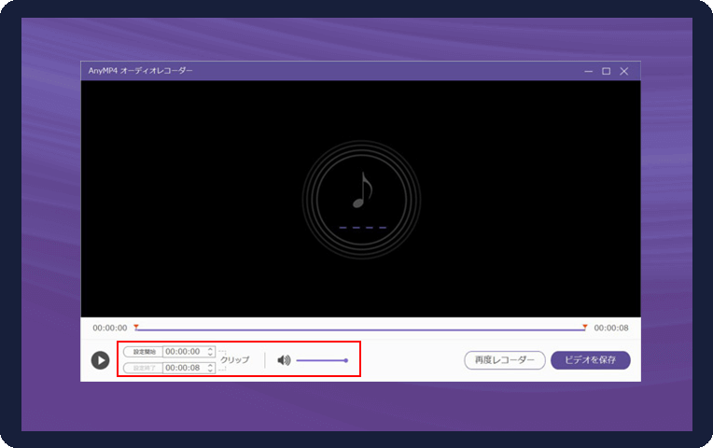The height and width of the screenshot is (448, 713).
Task: Focus the start time field 00:00:00
Action: pos(184,352)
